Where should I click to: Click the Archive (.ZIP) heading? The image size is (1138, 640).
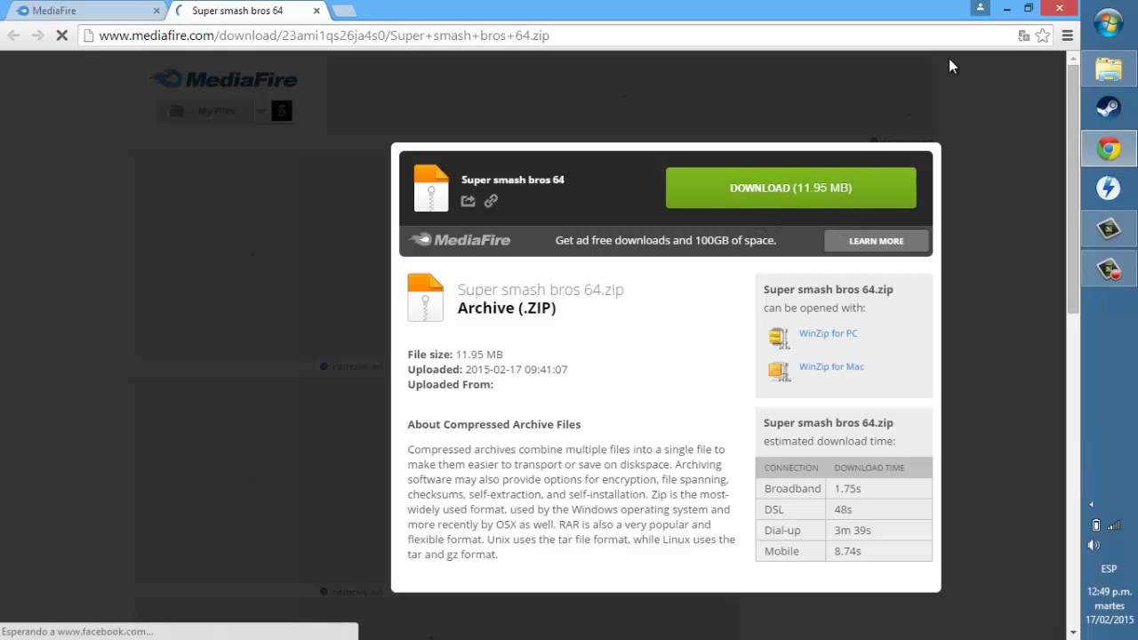[507, 308]
